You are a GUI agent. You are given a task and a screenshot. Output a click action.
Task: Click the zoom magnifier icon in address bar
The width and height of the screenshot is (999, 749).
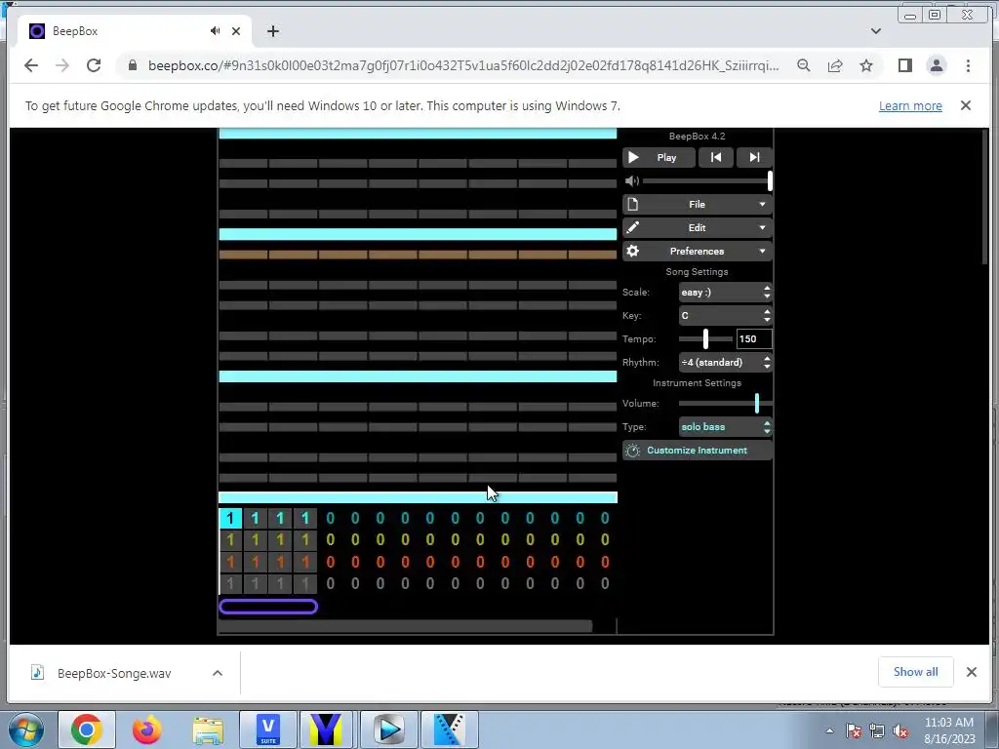tap(804, 65)
